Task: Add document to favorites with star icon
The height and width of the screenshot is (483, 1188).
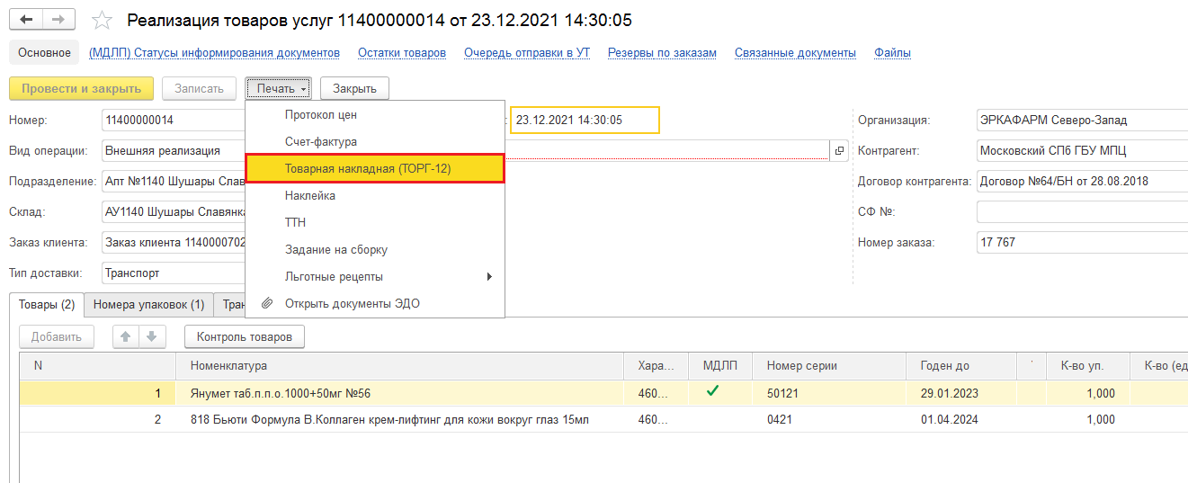Action: (103, 20)
